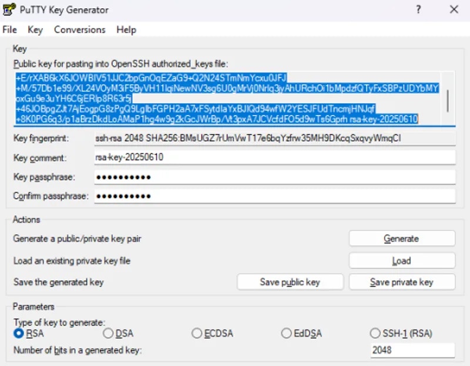Select the SSH-1 (RSA) key type
This screenshot has width=470, height=366.
click(375, 333)
